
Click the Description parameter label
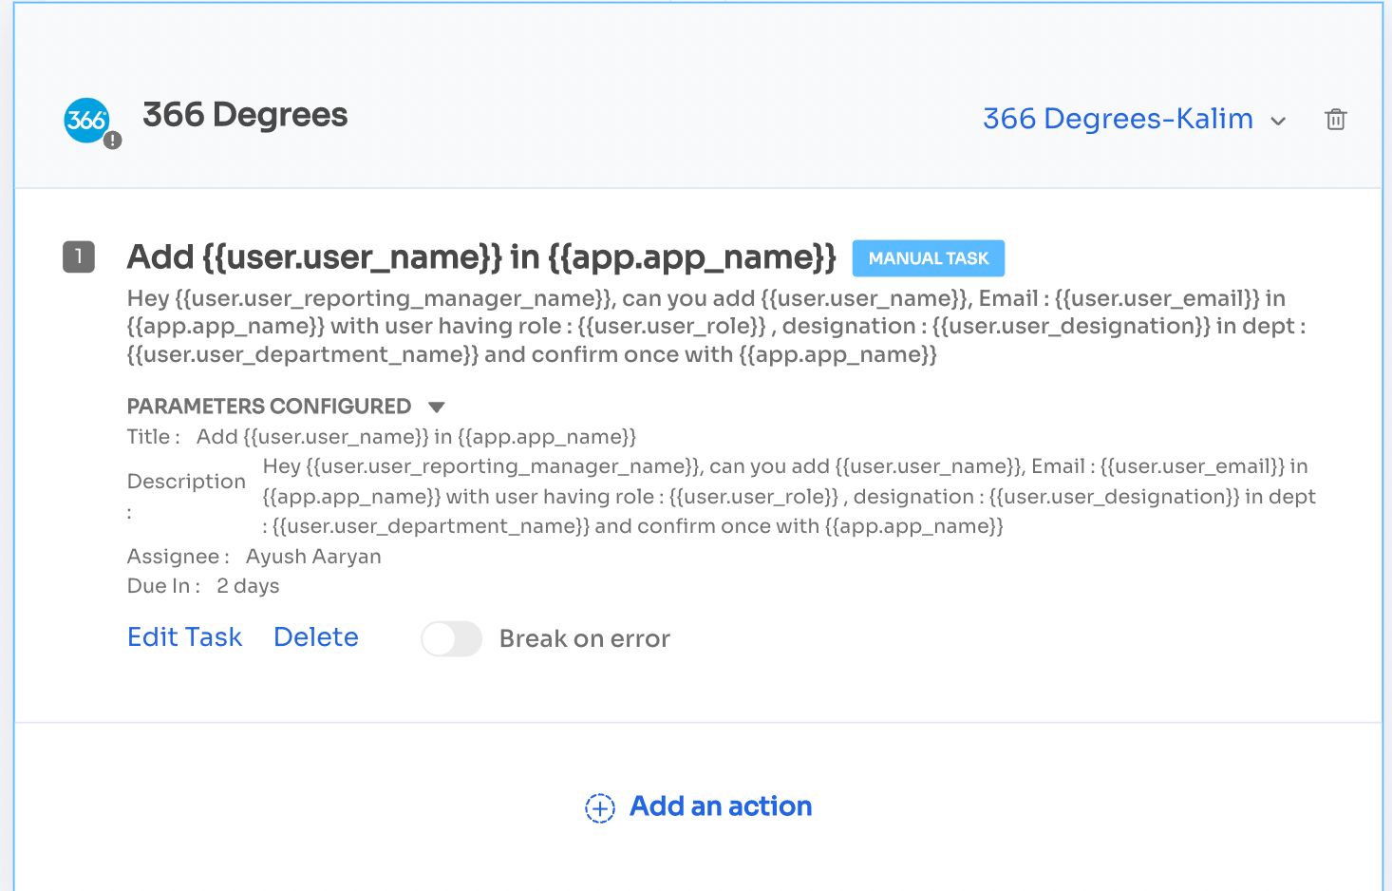(x=186, y=496)
